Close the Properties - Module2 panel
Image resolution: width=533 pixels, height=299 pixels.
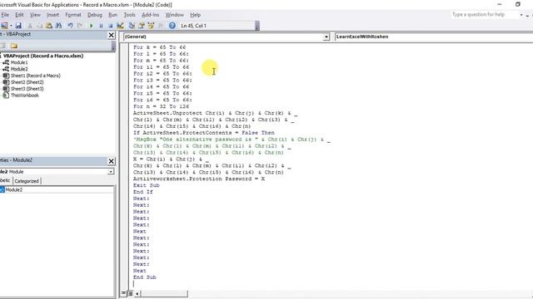coord(111,161)
